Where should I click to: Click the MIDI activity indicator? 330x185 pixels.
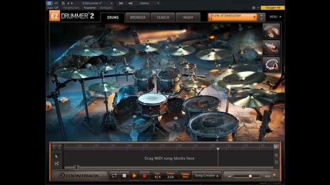click(x=274, y=175)
